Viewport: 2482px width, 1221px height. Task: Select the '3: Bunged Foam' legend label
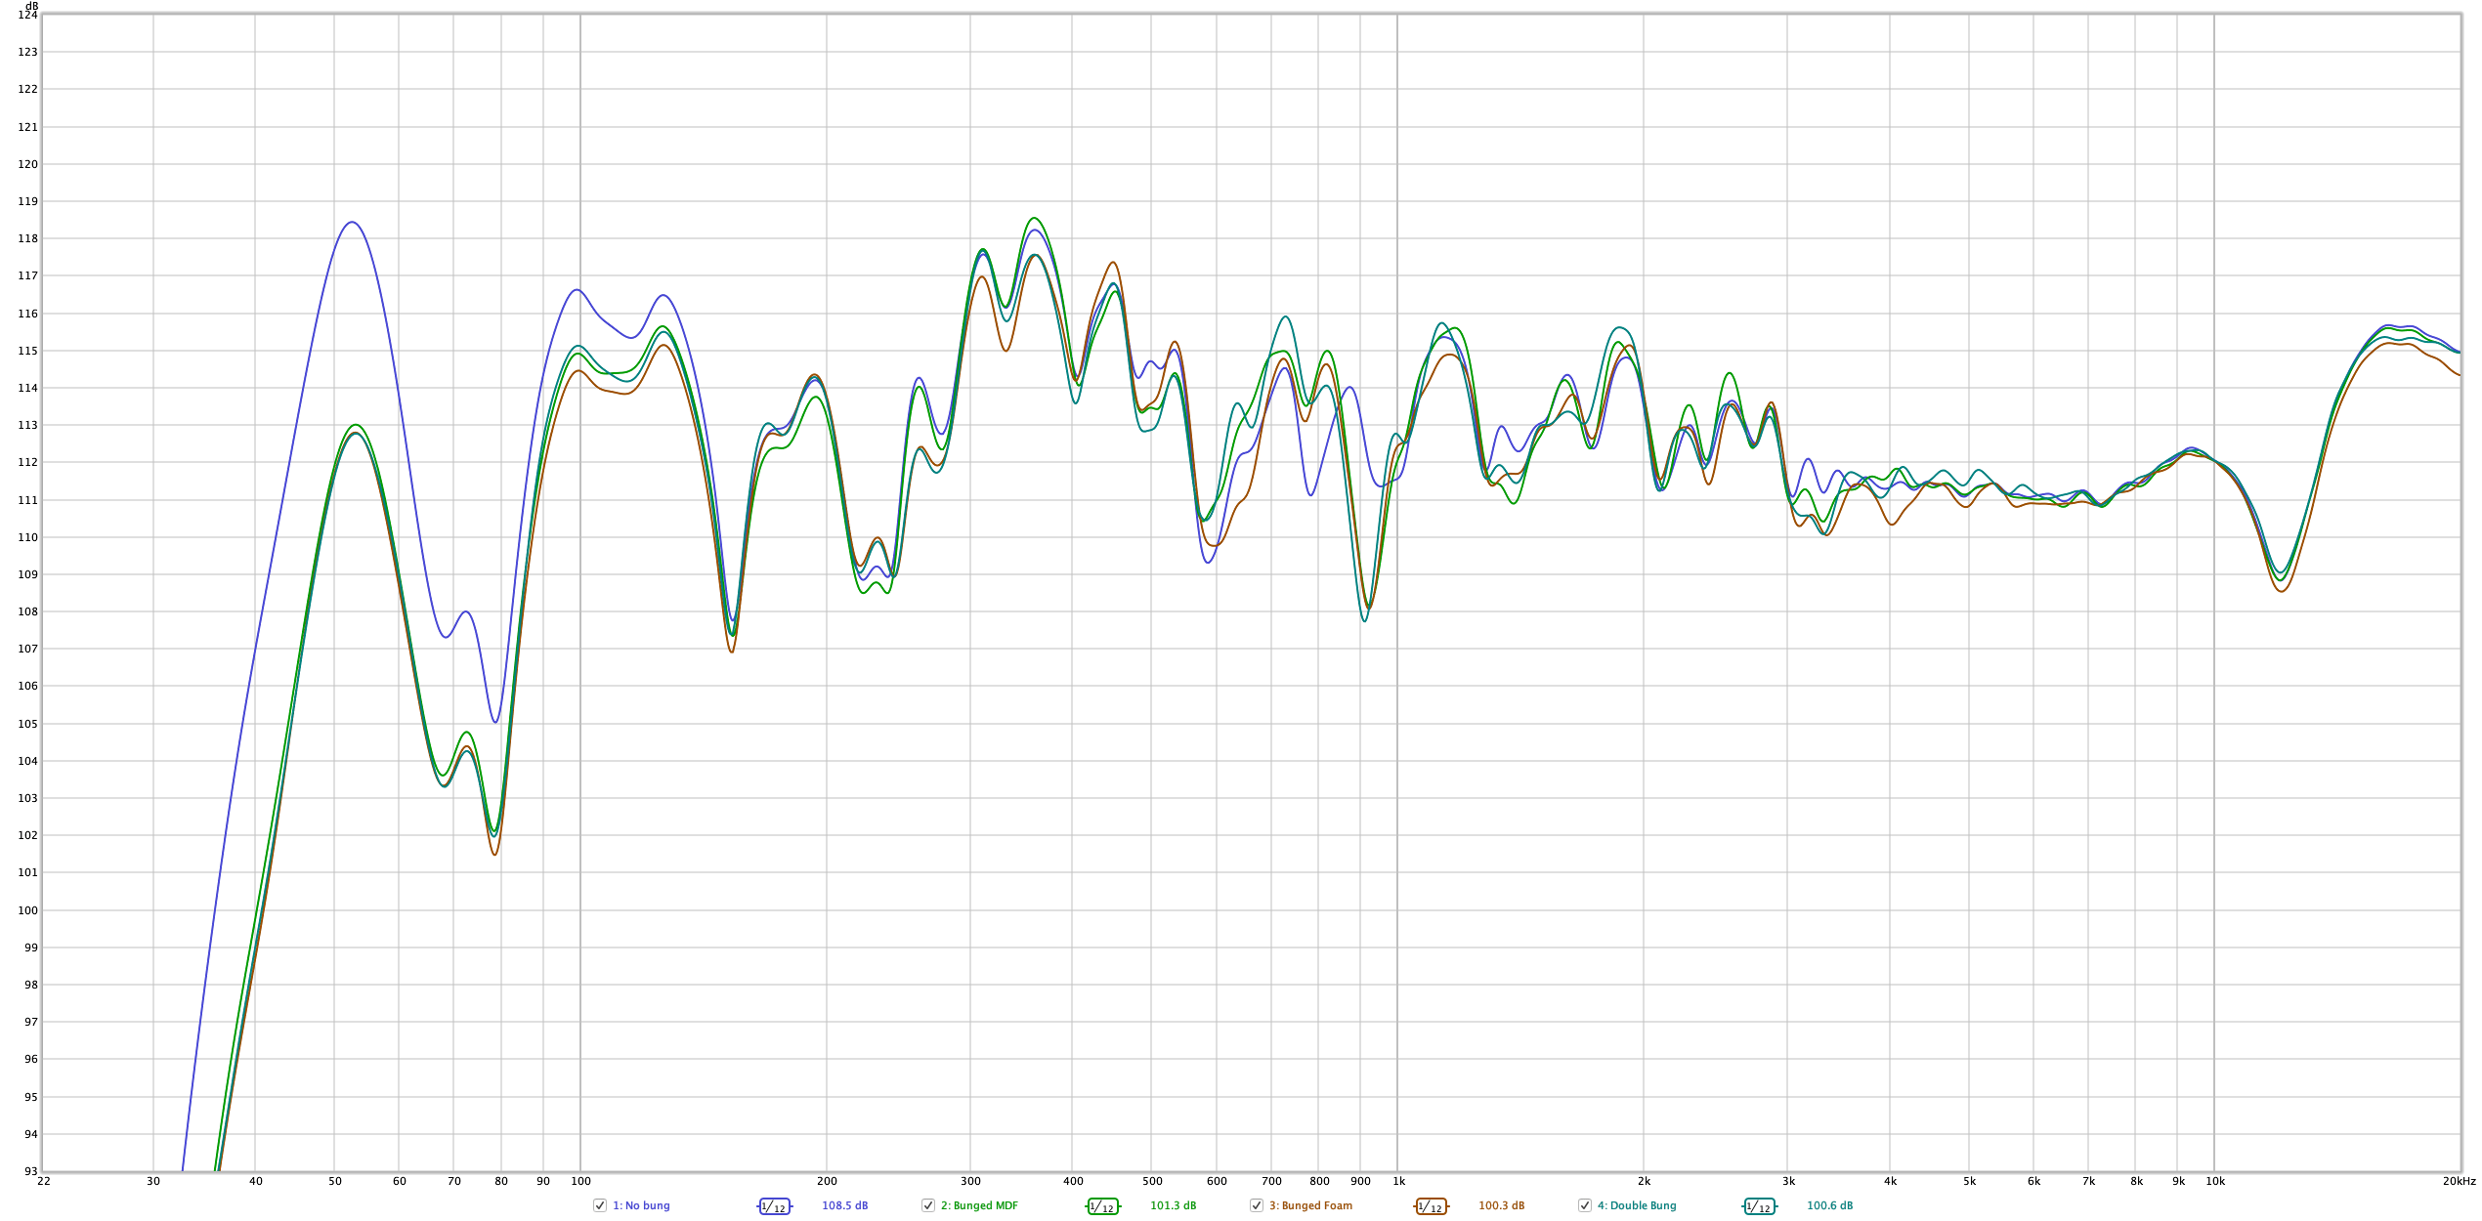tap(1310, 1205)
